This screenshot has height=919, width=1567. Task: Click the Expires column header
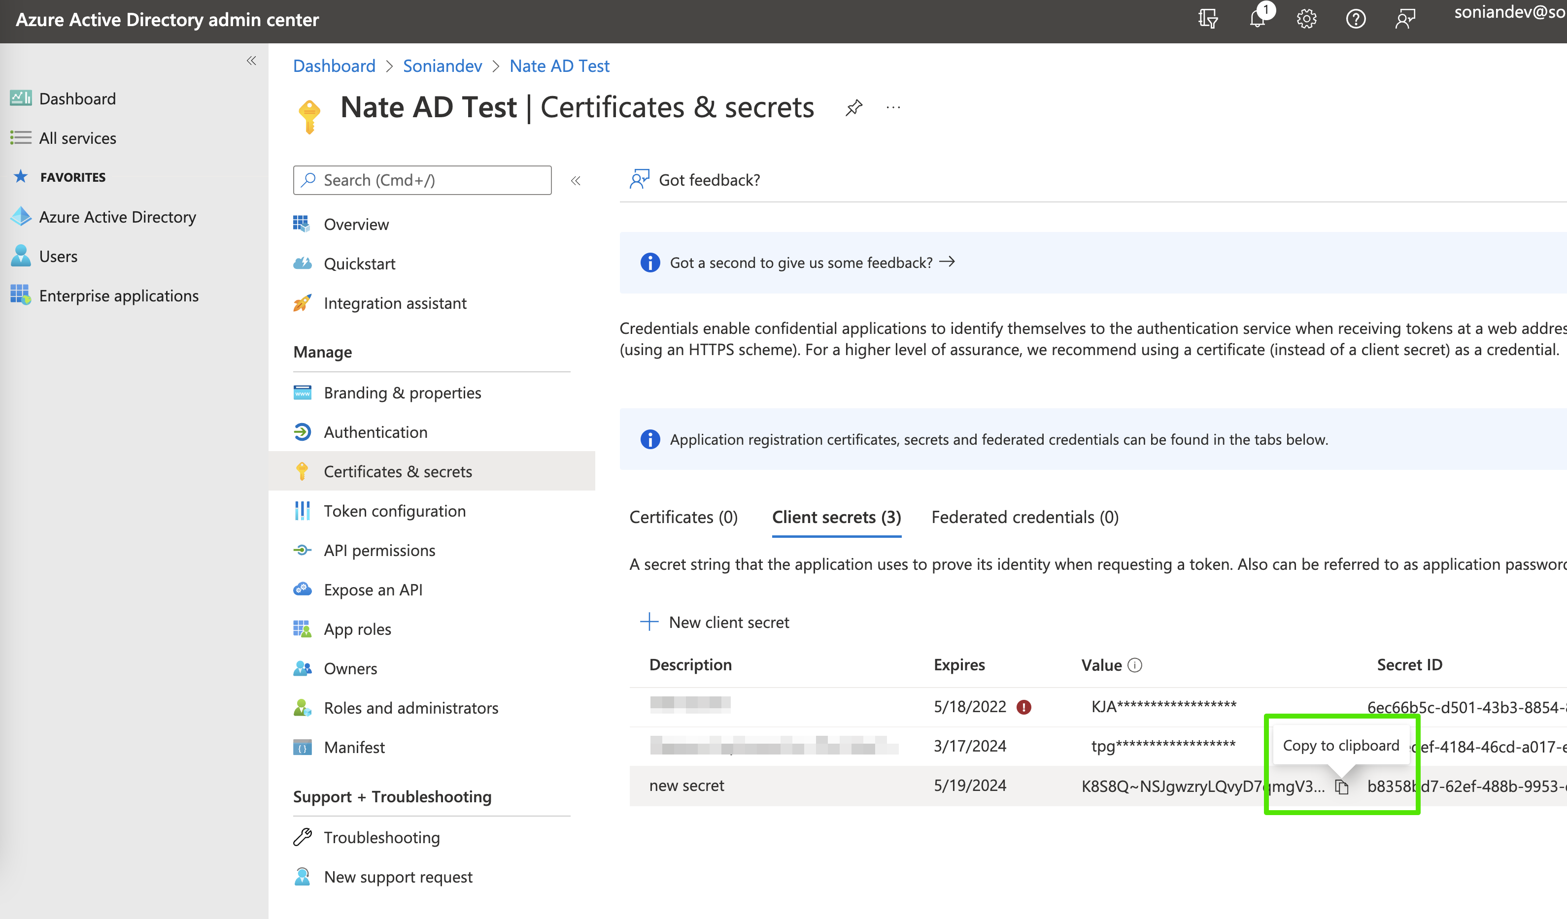tap(959, 665)
